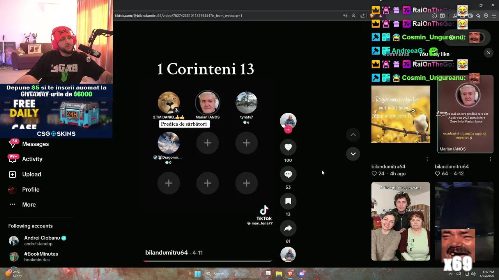Follow creator with the red plus badge

pos(288,129)
